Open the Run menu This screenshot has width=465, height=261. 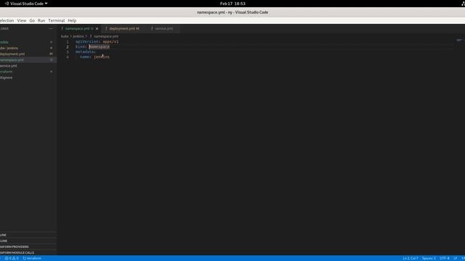[41, 20]
